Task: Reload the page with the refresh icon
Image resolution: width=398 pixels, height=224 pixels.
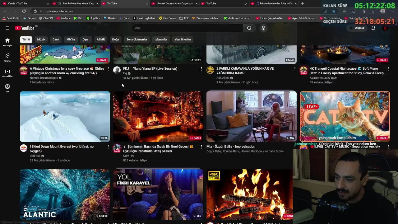Action: pos(24,11)
